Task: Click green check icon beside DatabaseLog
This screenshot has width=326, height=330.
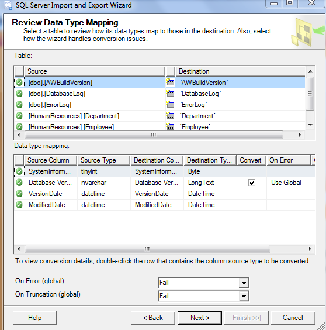Action: pos(19,94)
